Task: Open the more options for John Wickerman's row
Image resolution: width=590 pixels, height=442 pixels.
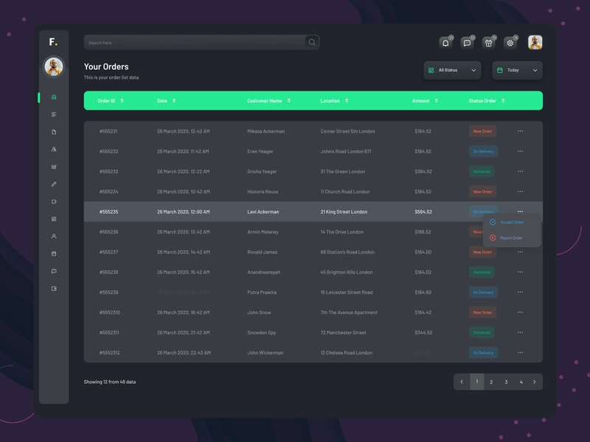Action: coord(520,353)
